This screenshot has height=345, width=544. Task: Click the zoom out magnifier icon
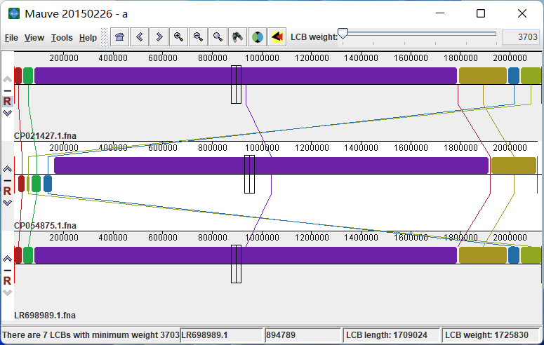click(199, 37)
